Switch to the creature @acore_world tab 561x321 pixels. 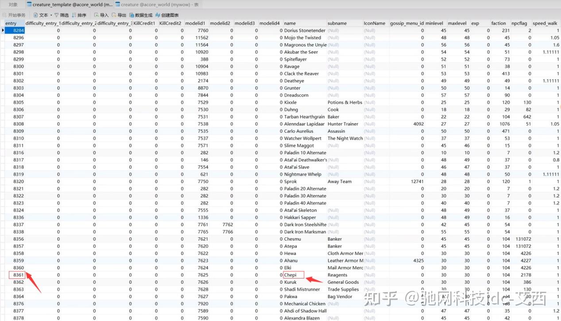157,4
